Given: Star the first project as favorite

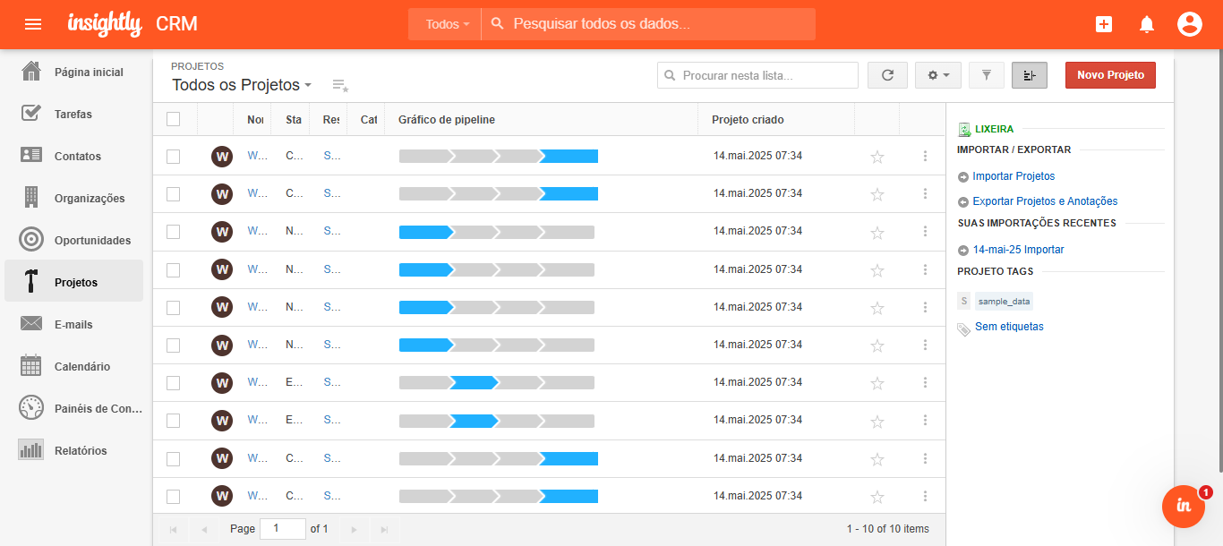Looking at the screenshot, I should click(877, 156).
